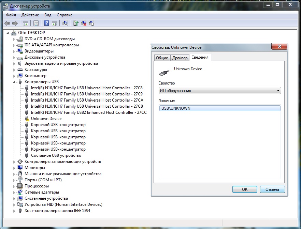Collapse the Контроллеры USB branch
The height and width of the screenshot is (229, 301).
14,82
